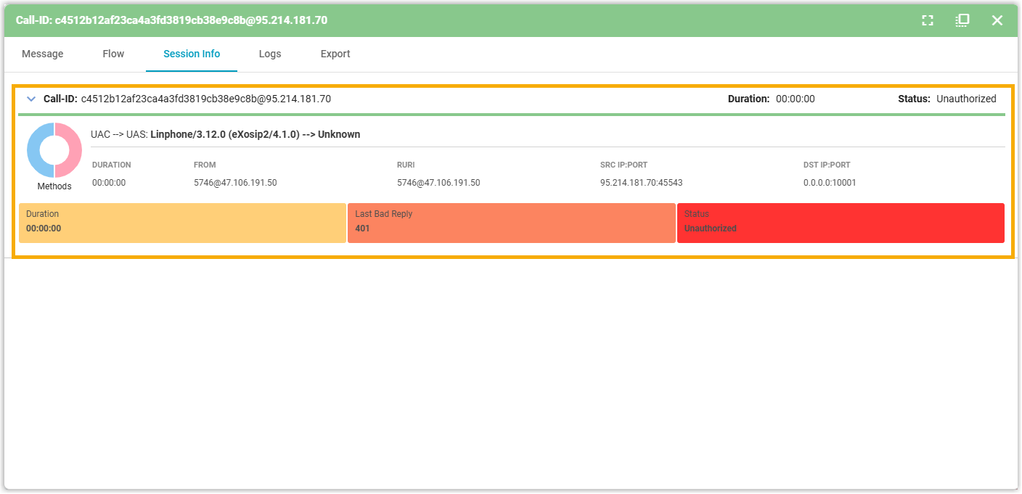Image resolution: width=1022 pixels, height=494 pixels.
Task: Click the FROM value 5746@47.106.191.50
Action: pyautogui.click(x=235, y=183)
